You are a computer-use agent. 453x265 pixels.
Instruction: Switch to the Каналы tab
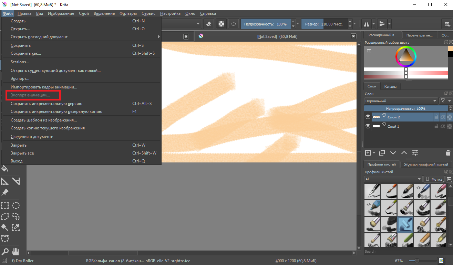(390, 86)
